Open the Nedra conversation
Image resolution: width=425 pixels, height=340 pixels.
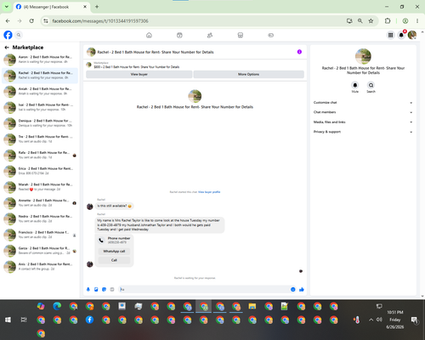[x=40, y=218]
